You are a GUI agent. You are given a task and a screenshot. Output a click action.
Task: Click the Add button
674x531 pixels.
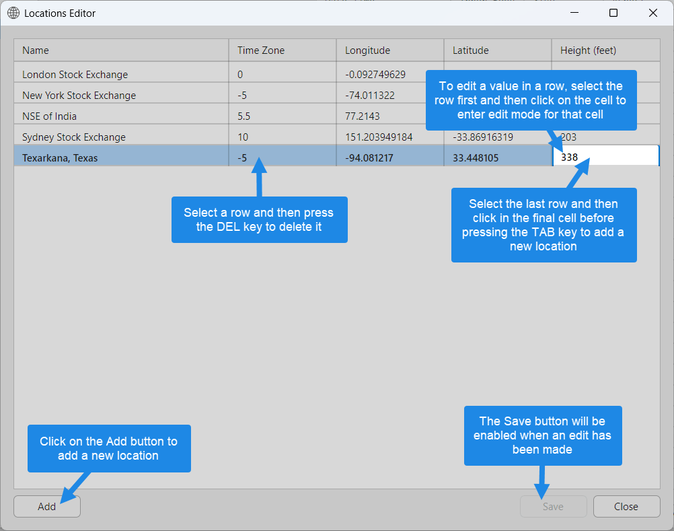tap(47, 507)
